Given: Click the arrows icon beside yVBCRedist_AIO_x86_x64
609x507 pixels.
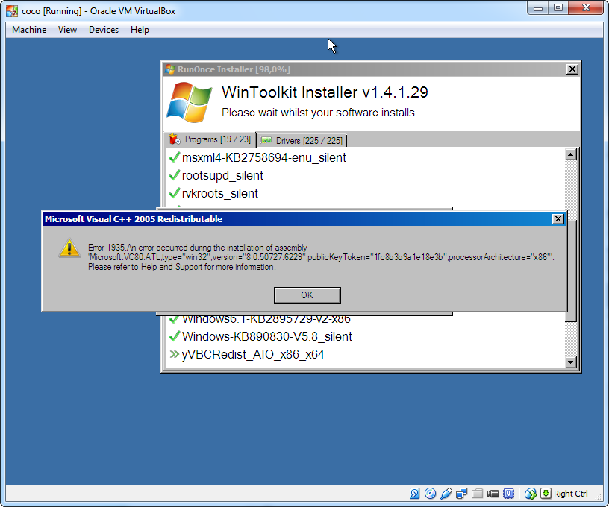Looking at the screenshot, I should [175, 354].
